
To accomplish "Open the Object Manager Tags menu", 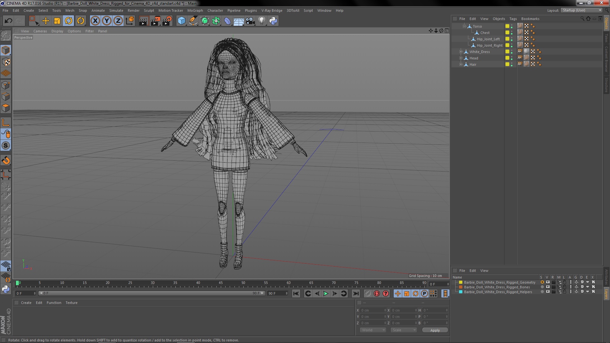I will tap(513, 19).
